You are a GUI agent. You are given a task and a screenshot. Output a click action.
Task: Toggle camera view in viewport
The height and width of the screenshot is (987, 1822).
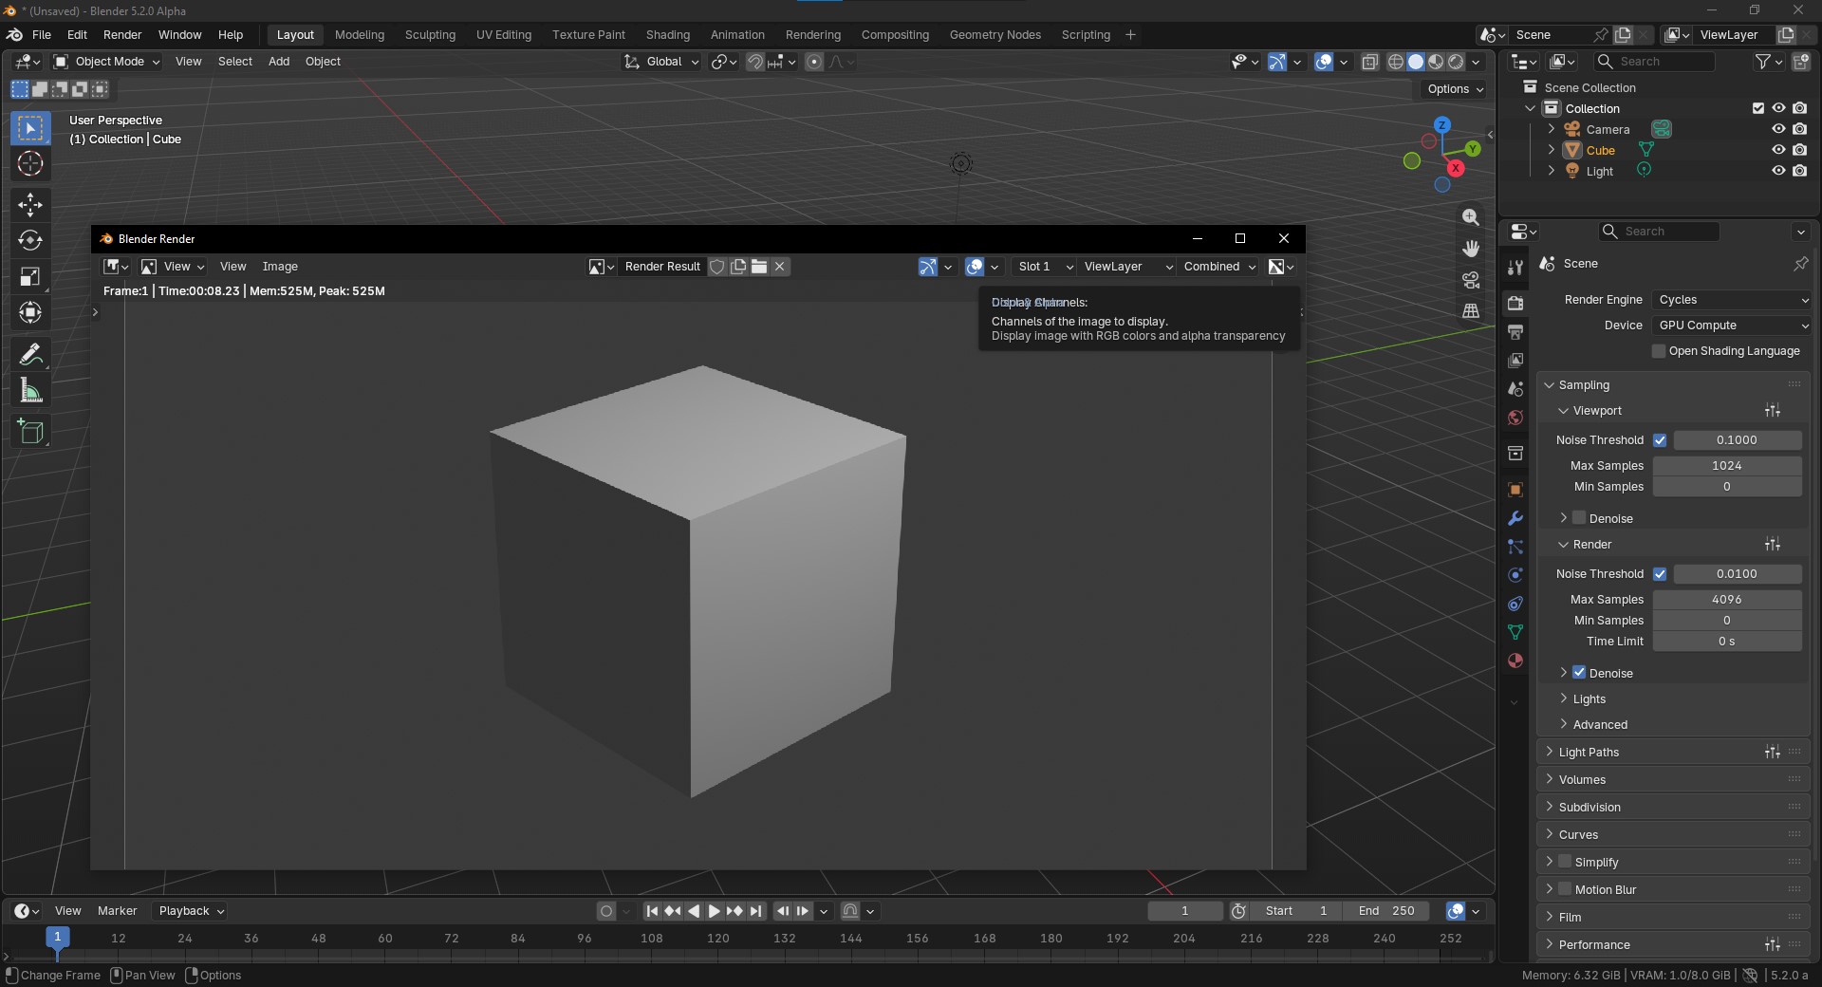[x=1471, y=280]
